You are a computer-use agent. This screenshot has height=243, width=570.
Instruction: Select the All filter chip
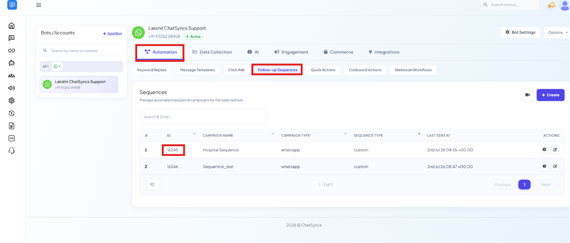click(46, 66)
